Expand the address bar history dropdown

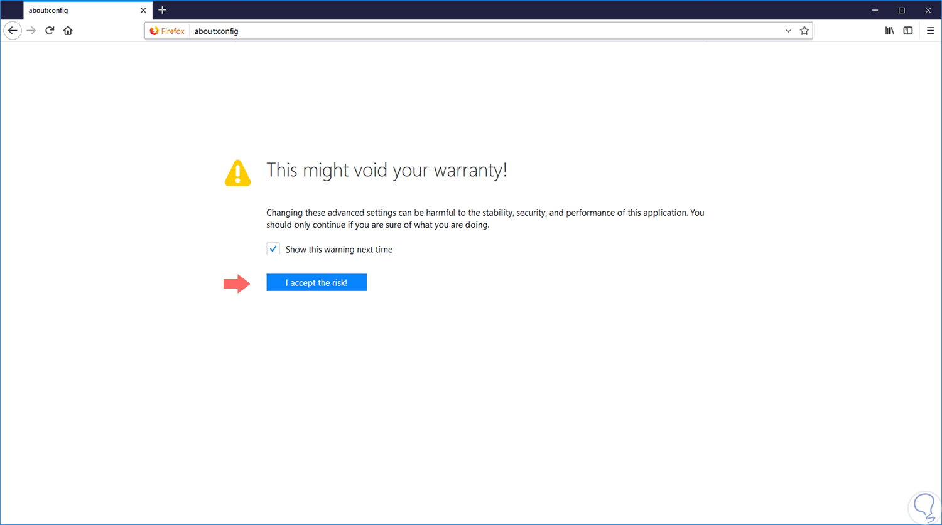click(x=788, y=31)
